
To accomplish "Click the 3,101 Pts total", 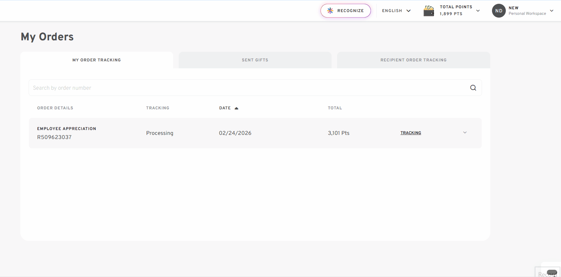I will pyautogui.click(x=339, y=133).
